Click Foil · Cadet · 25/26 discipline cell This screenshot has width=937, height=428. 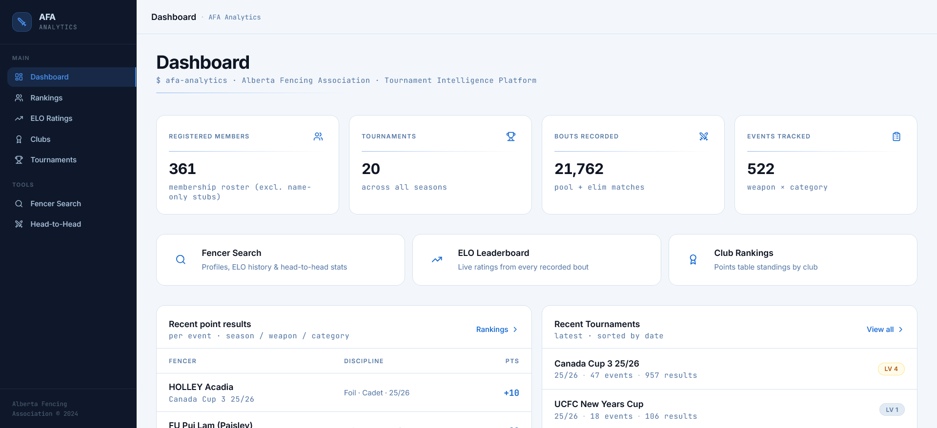(377, 393)
